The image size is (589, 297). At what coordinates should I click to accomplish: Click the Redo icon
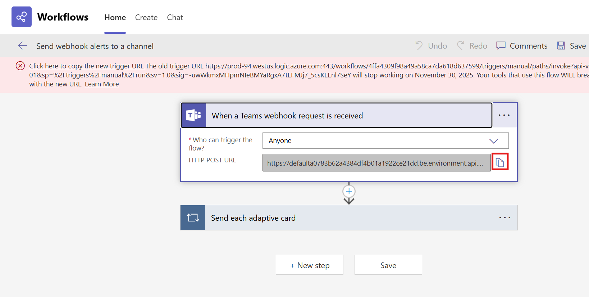pyautogui.click(x=461, y=45)
